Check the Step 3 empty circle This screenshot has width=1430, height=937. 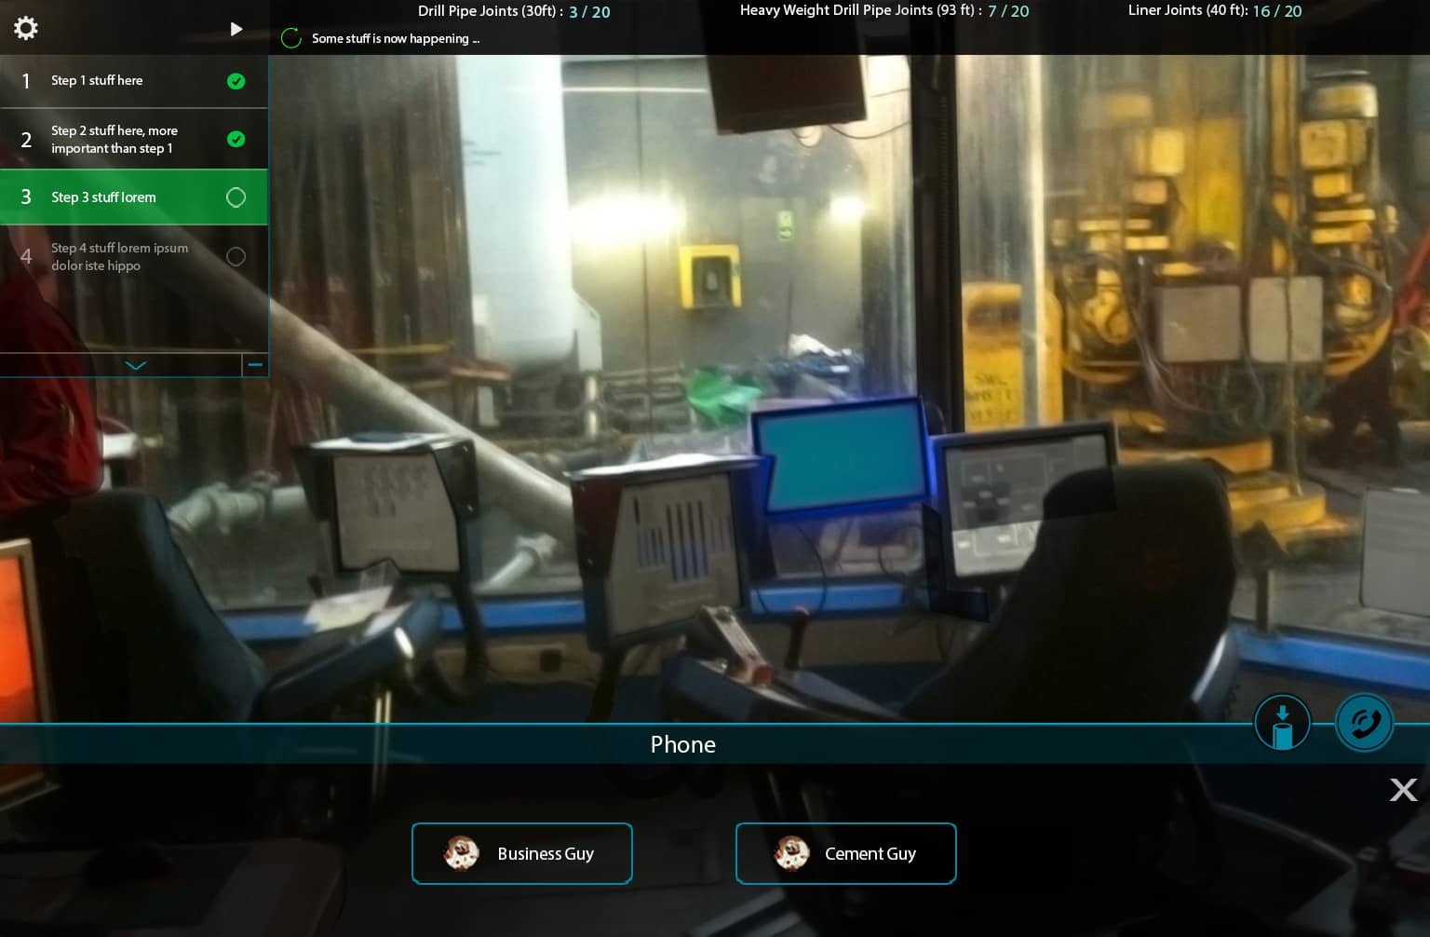[x=236, y=197]
